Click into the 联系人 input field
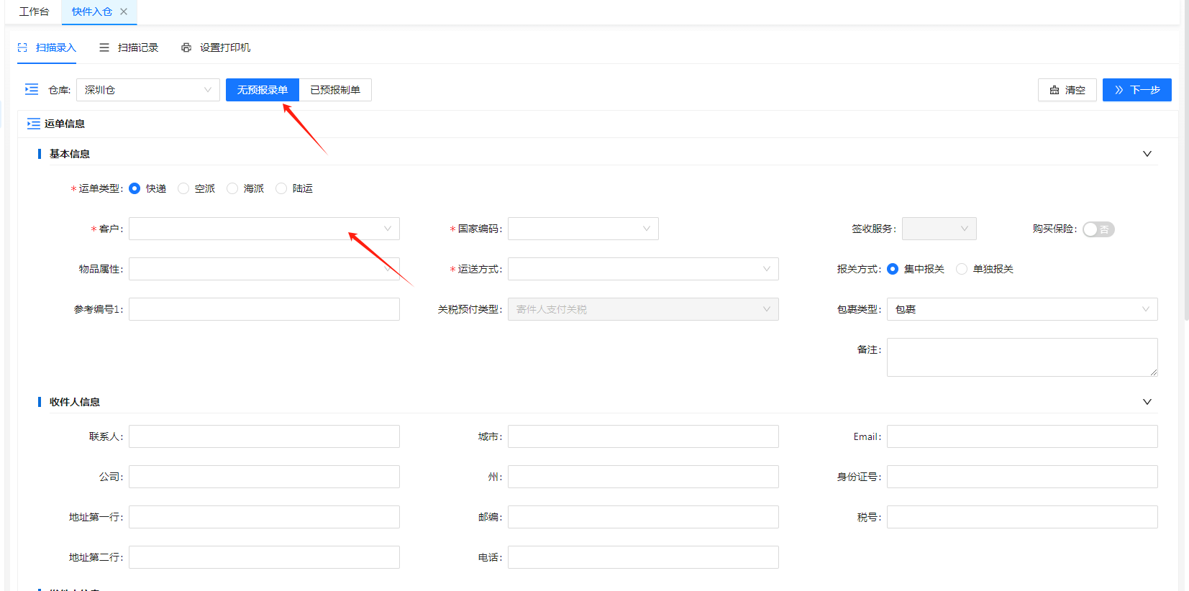This screenshot has height=591, width=1189. pyautogui.click(x=263, y=436)
